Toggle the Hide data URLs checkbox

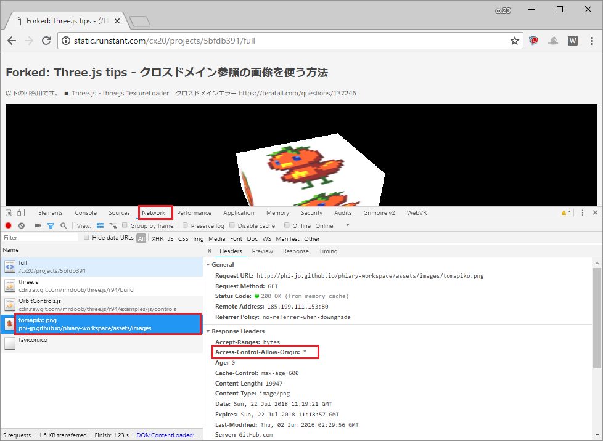(x=86, y=238)
